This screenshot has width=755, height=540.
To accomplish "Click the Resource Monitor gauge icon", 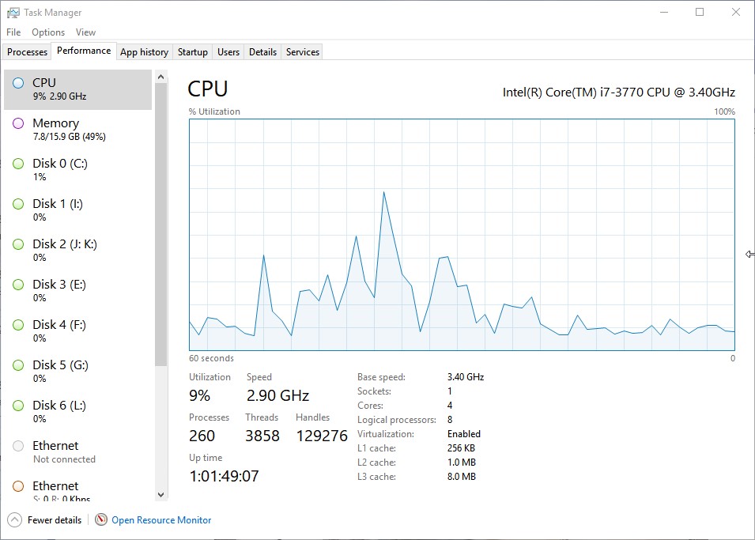I will pyautogui.click(x=100, y=520).
